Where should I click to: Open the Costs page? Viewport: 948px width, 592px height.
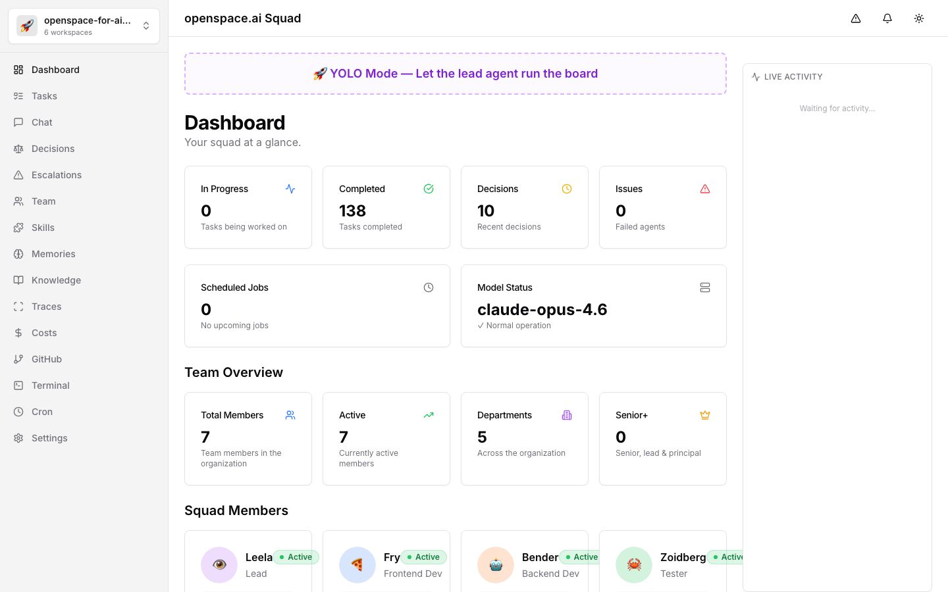pyautogui.click(x=43, y=333)
